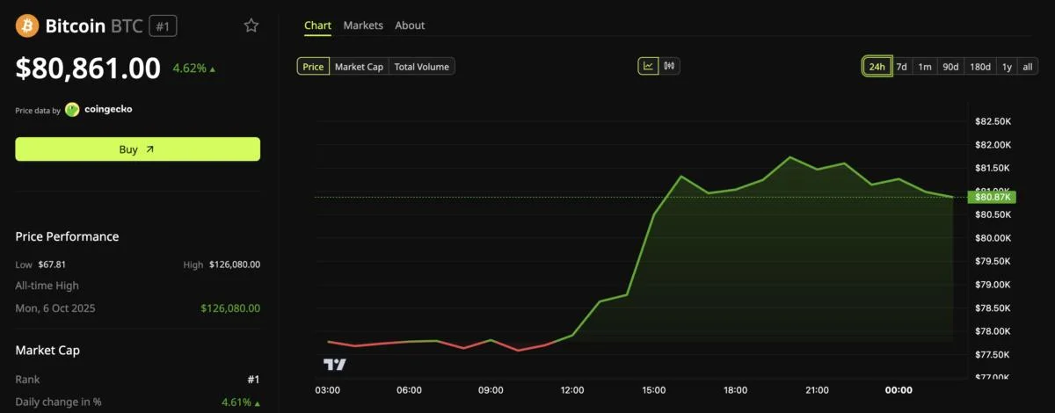Click the Mon, 6 Oct 2025 date
This screenshot has width=1055, height=413.
pyautogui.click(x=55, y=308)
